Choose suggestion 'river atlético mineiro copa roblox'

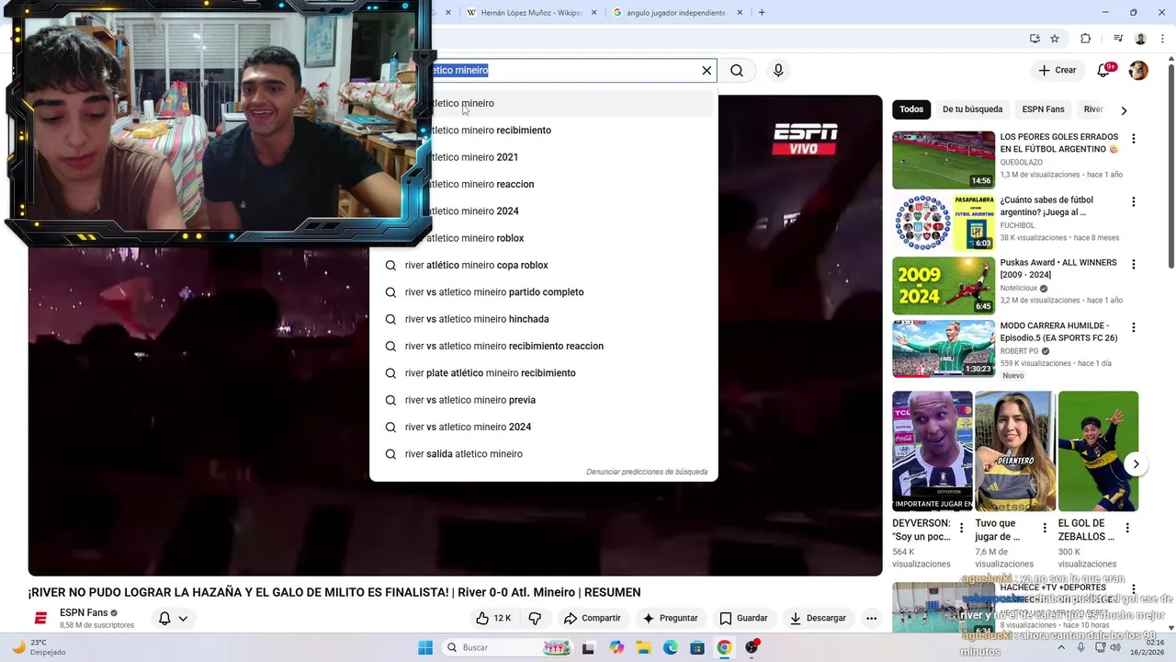point(542,265)
